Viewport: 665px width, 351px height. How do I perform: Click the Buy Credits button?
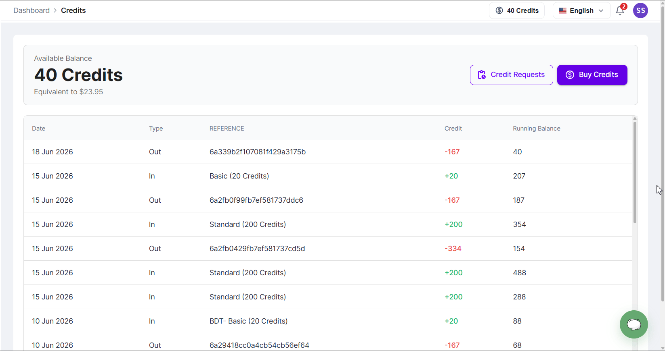click(x=592, y=75)
